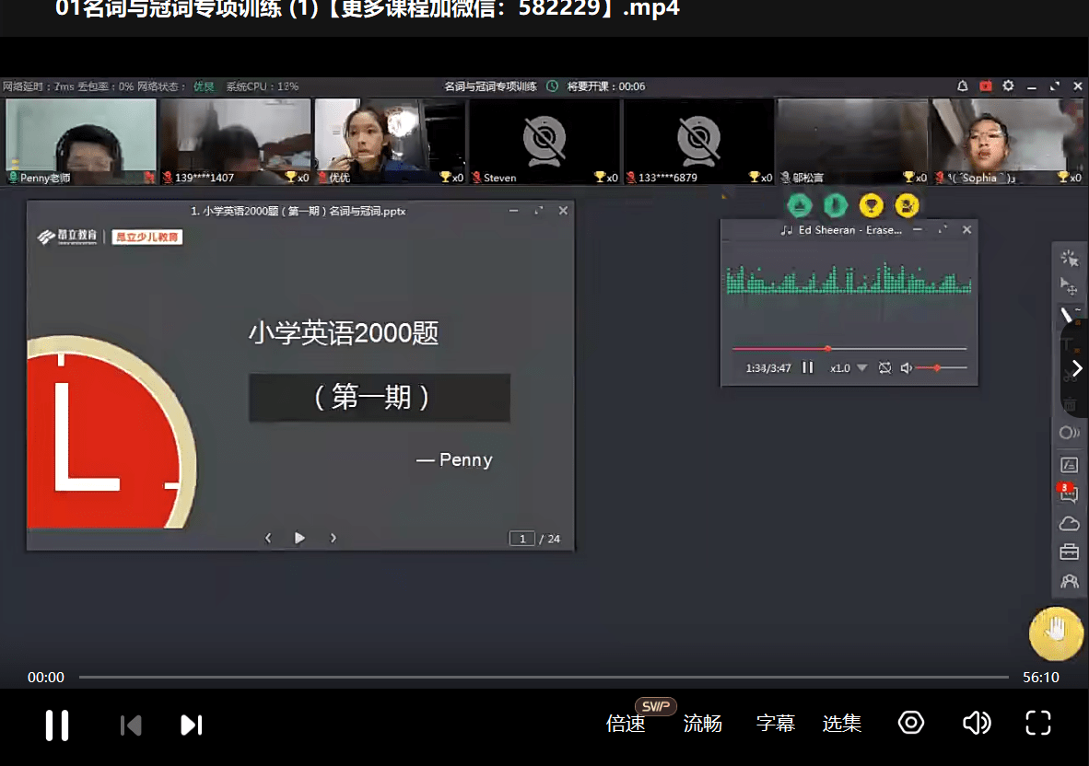The width and height of the screenshot is (1089, 766).
Task: Toggle Steven's muted microphone icon
Action: click(476, 178)
